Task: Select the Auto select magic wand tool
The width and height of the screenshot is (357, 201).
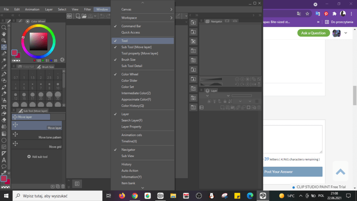Action: tap(4, 60)
